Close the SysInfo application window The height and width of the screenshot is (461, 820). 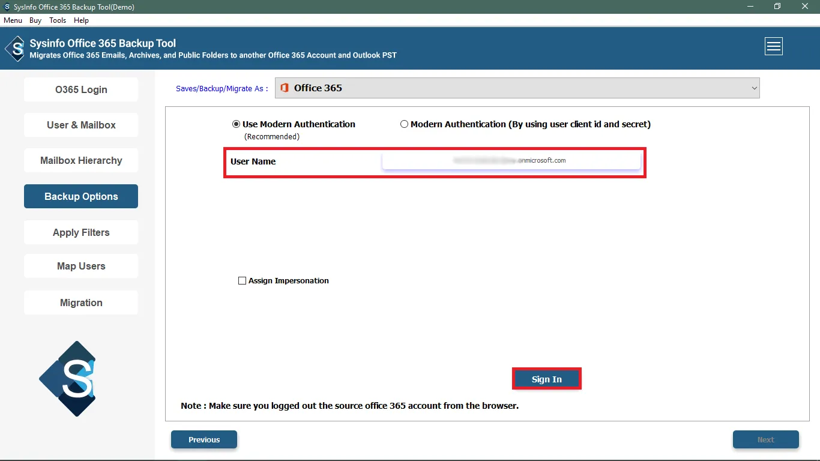click(805, 7)
